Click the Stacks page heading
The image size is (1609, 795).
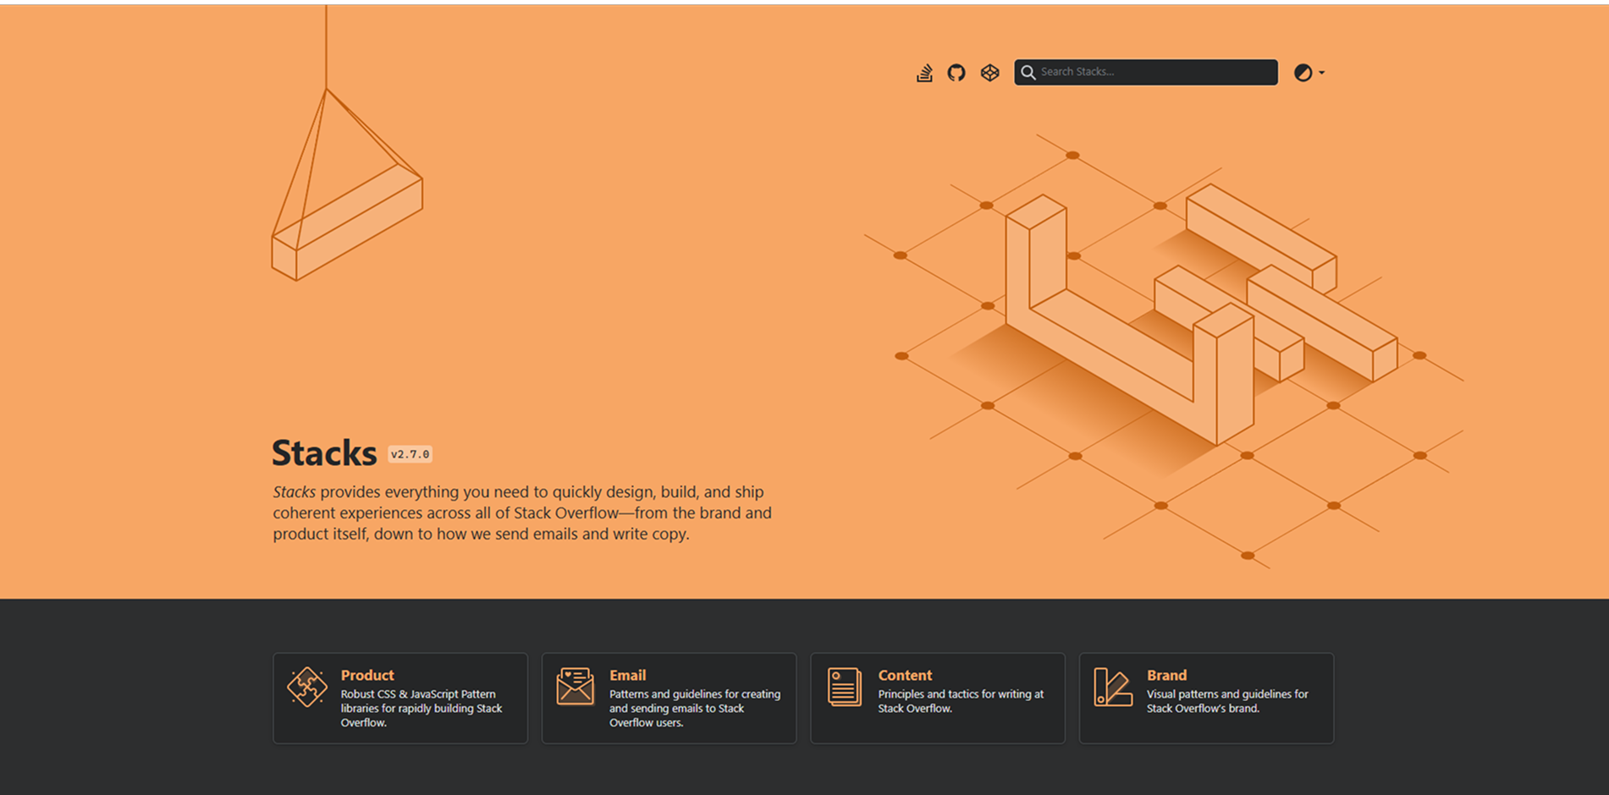(x=324, y=453)
